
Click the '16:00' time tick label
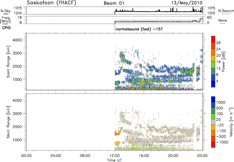pyautogui.click(x=144, y=156)
